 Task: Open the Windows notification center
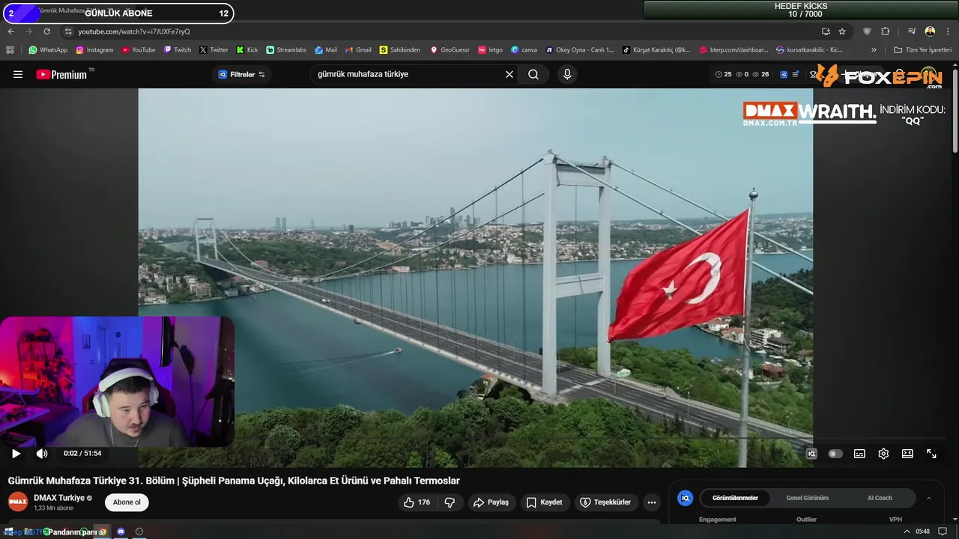pyautogui.click(x=943, y=532)
